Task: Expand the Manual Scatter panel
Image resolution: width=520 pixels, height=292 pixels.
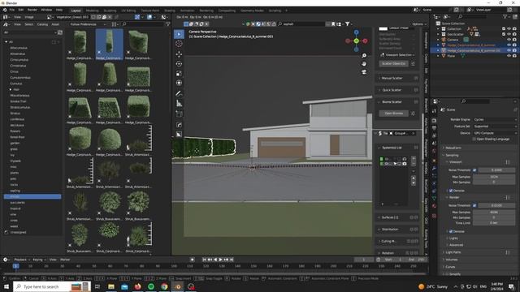Action: [x=392, y=78]
